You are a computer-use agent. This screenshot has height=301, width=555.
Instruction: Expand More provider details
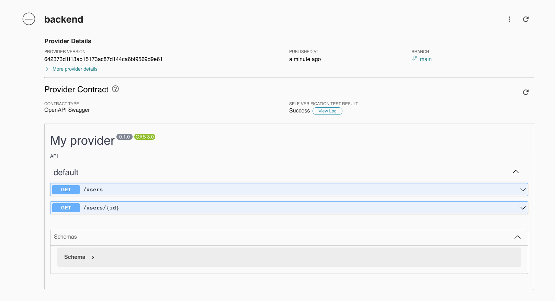[71, 69]
